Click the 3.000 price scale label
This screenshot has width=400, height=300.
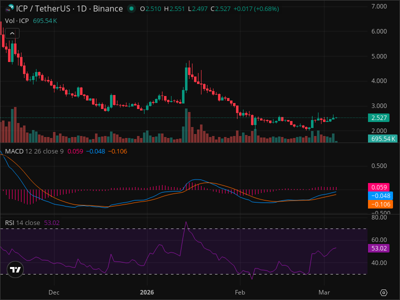[379, 106]
